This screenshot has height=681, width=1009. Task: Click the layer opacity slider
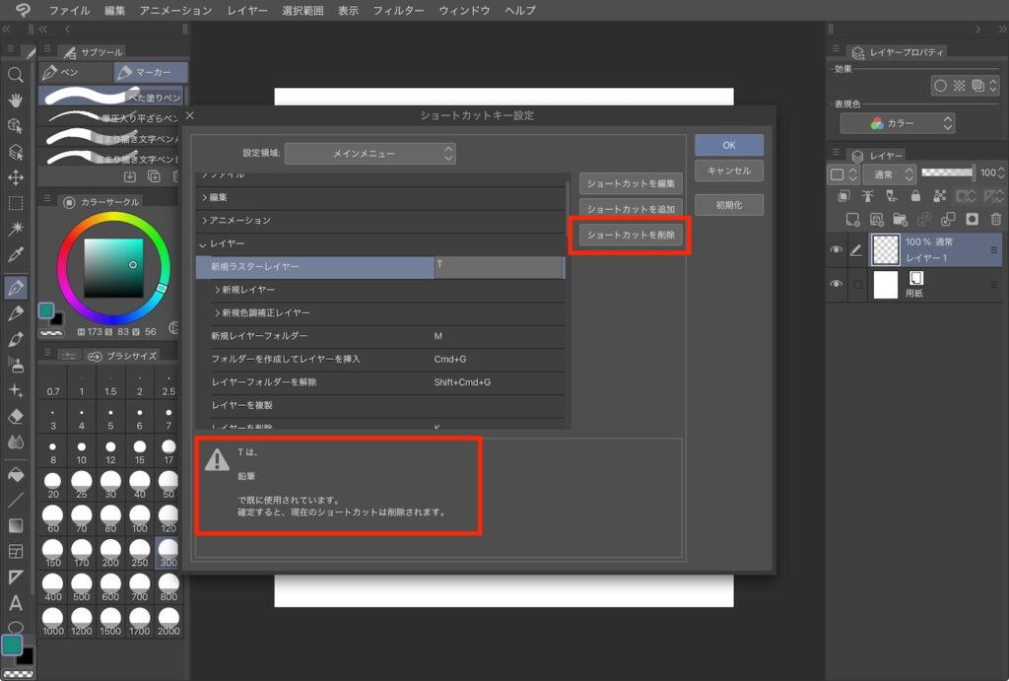947,171
